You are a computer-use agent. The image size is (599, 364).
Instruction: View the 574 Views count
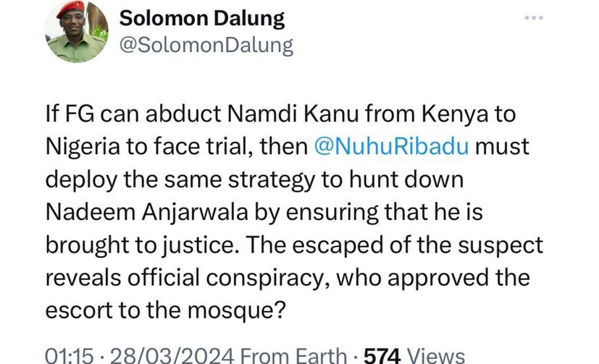(x=413, y=355)
